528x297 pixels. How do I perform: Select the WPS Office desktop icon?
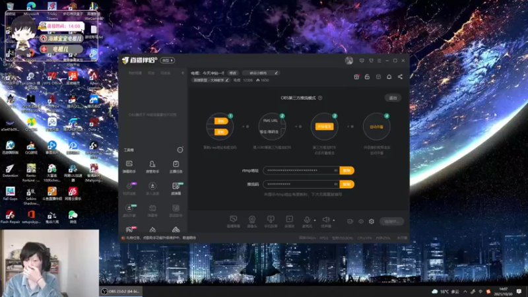tap(52, 78)
